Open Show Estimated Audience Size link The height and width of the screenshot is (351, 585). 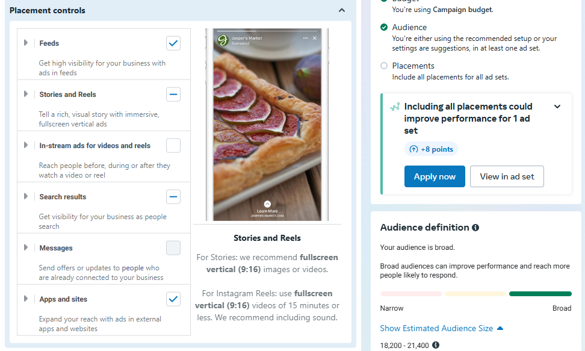tap(436, 328)
